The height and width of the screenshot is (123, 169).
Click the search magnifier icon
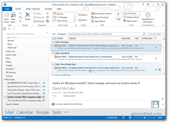144,34
